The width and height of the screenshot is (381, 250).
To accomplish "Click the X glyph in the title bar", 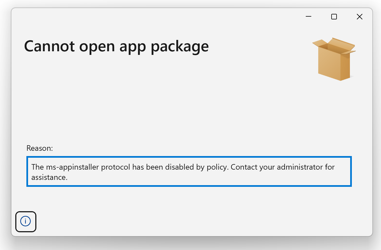I will click(360, 17).
